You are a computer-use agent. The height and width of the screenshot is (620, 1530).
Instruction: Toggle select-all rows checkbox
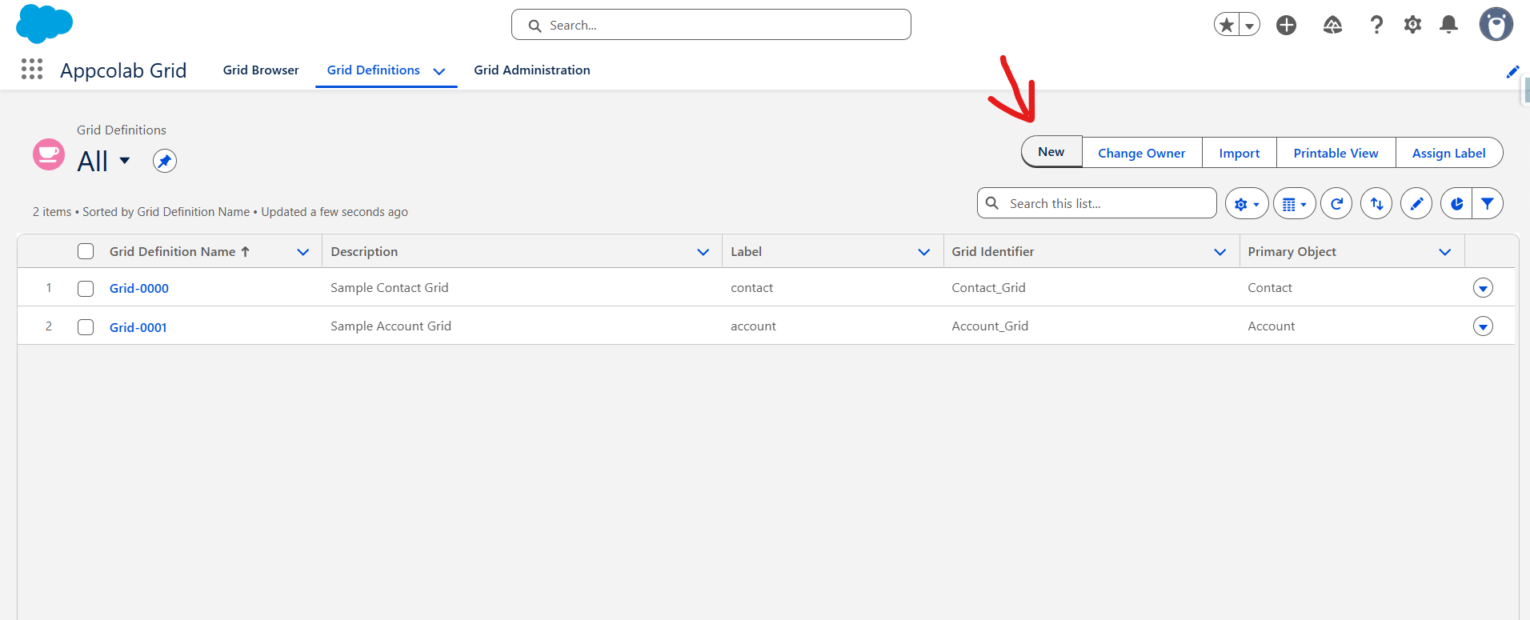click(x=86, y=251)
